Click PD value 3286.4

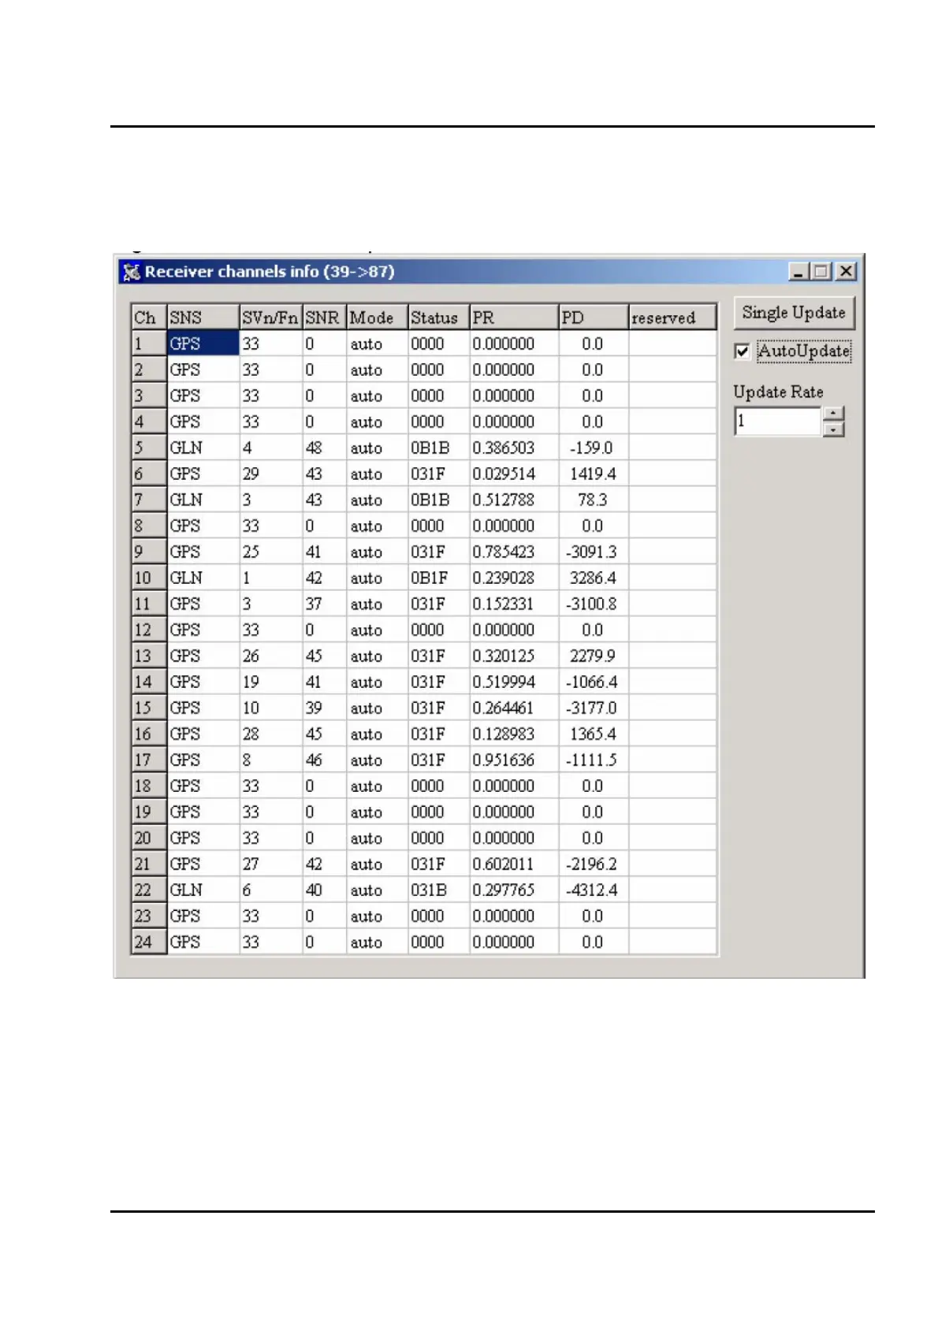tap(593, 578)
